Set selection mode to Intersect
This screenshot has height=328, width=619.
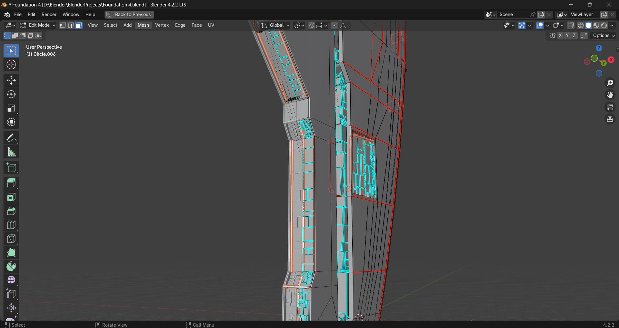[38, 36]
